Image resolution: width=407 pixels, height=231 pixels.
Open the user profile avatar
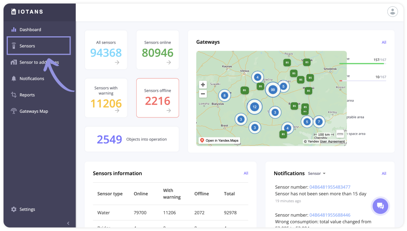[x=393, y=12]
